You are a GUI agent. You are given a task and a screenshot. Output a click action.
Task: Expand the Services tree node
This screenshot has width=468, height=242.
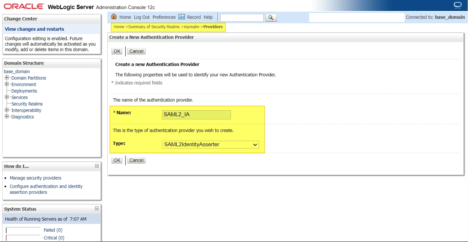[6, 97]
